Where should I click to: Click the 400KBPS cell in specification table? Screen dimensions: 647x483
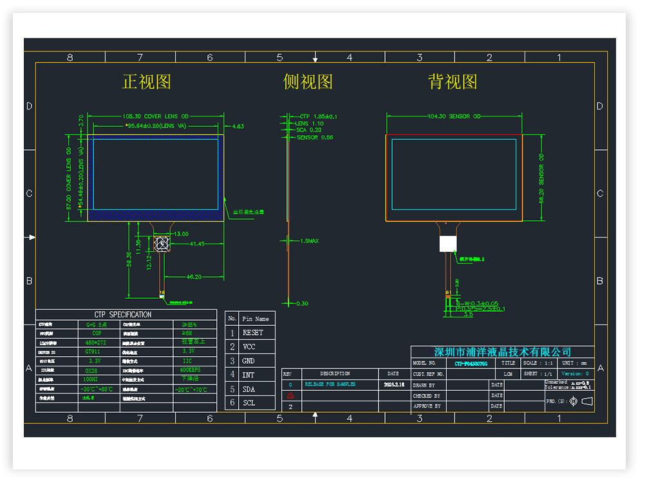pos(190,370)
